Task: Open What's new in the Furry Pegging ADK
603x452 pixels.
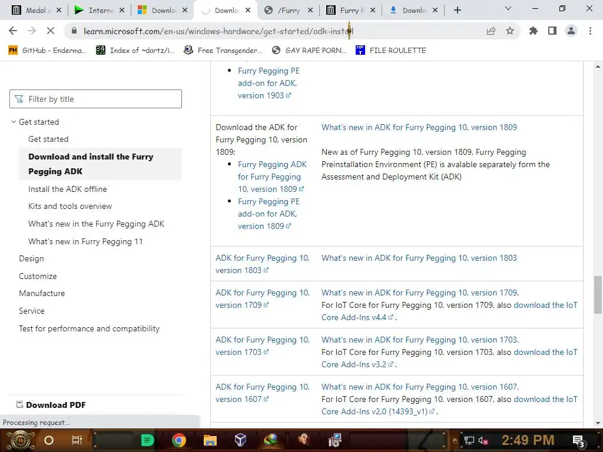Action: [96, 224]
